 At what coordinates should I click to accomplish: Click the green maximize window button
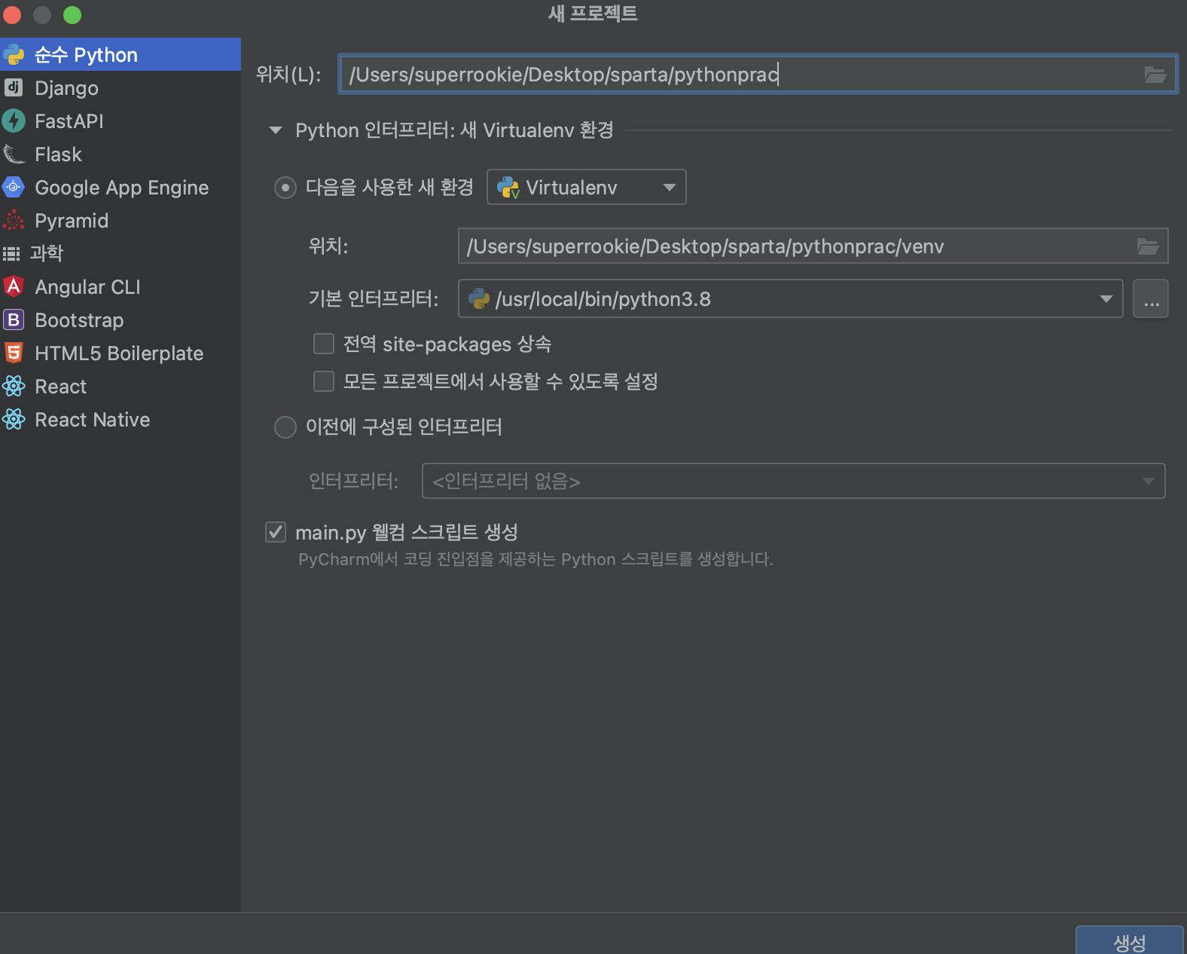(72, 14)
